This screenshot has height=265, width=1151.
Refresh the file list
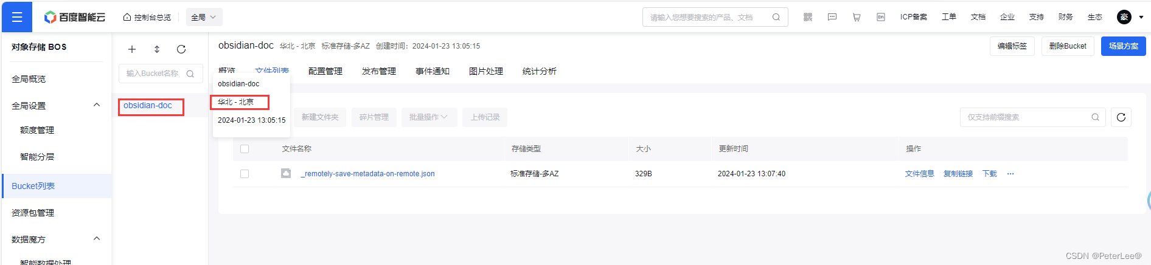pos(1121,117)
